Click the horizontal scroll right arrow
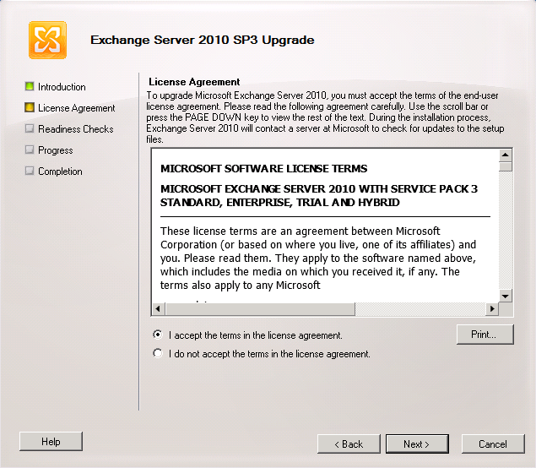Viewport: 536px width, 468px height. point(492,309)
